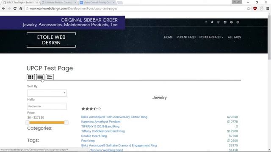This screenshot has width=271, height=152.
Task: Open Birks Amorique 10th Anniversary Edition Ring
Action: point(114,117)
